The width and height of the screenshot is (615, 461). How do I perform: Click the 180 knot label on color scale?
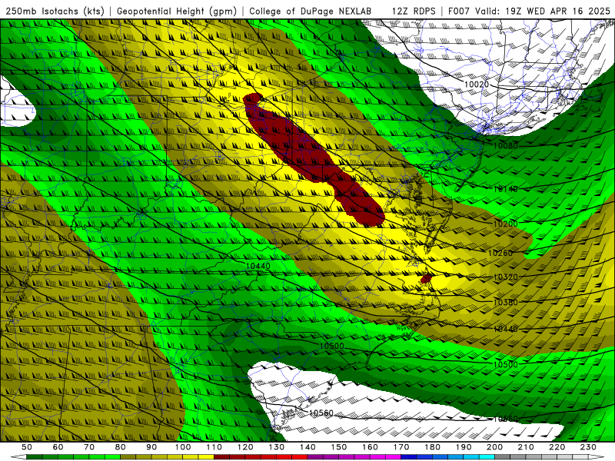click(432, 447)
